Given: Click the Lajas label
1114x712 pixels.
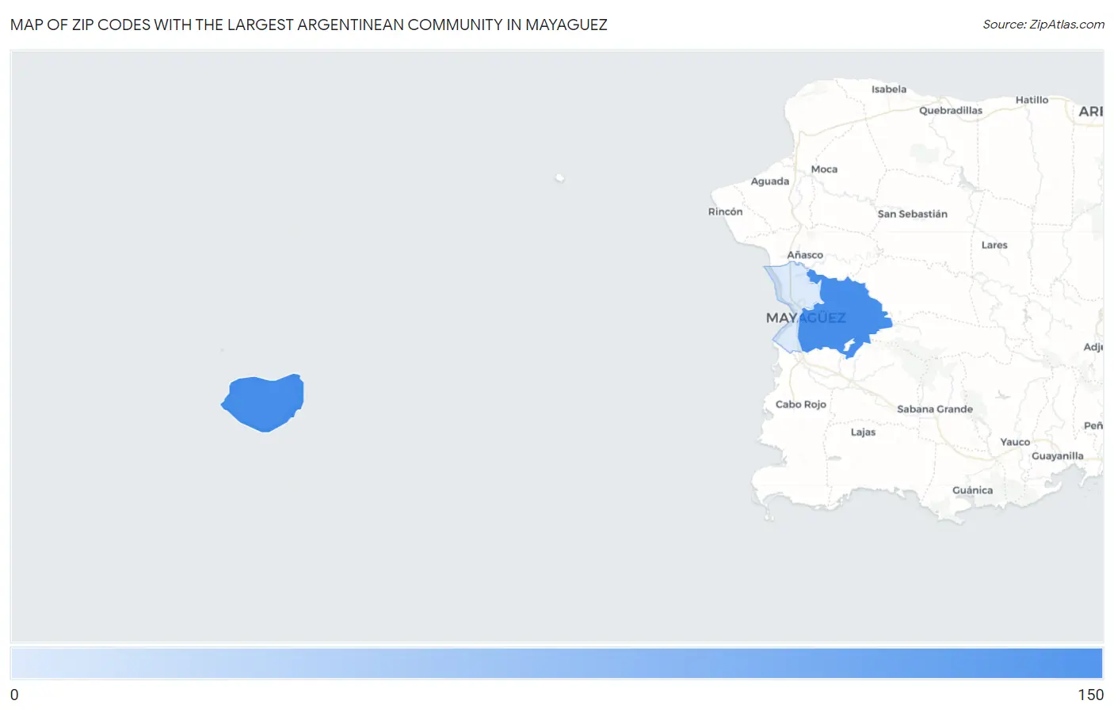Looking at the screenshot, I should (x=864, y=432).
